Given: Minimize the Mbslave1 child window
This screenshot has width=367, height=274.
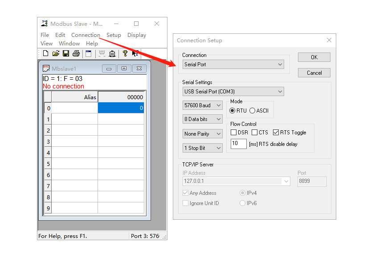Looking at the screenshot, I should click(109, 68).
